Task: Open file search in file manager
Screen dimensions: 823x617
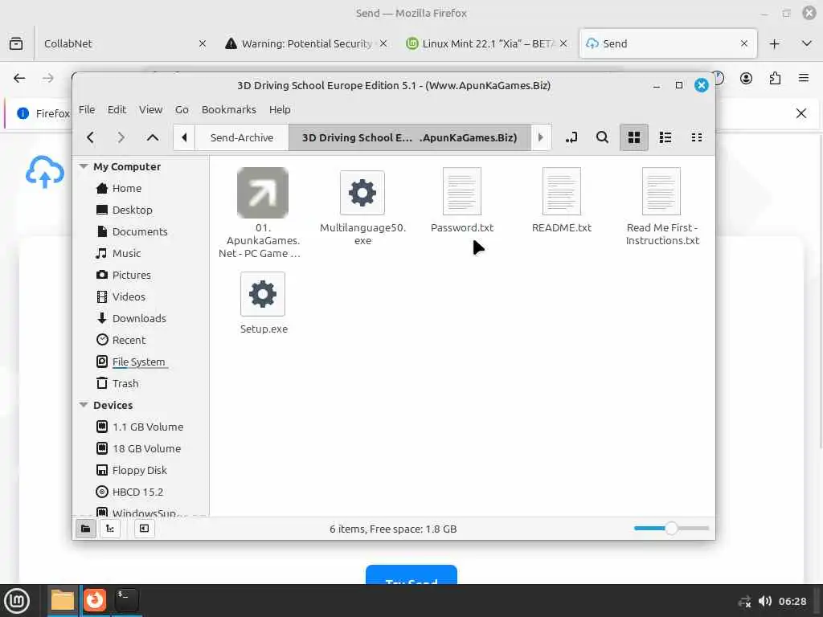Action: tap(603, 137)
